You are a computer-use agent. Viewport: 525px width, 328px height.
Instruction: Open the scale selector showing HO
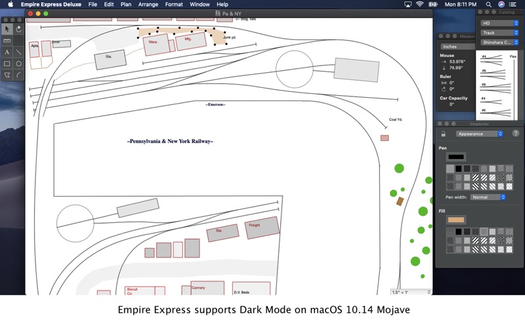click(x=499, y=23)
